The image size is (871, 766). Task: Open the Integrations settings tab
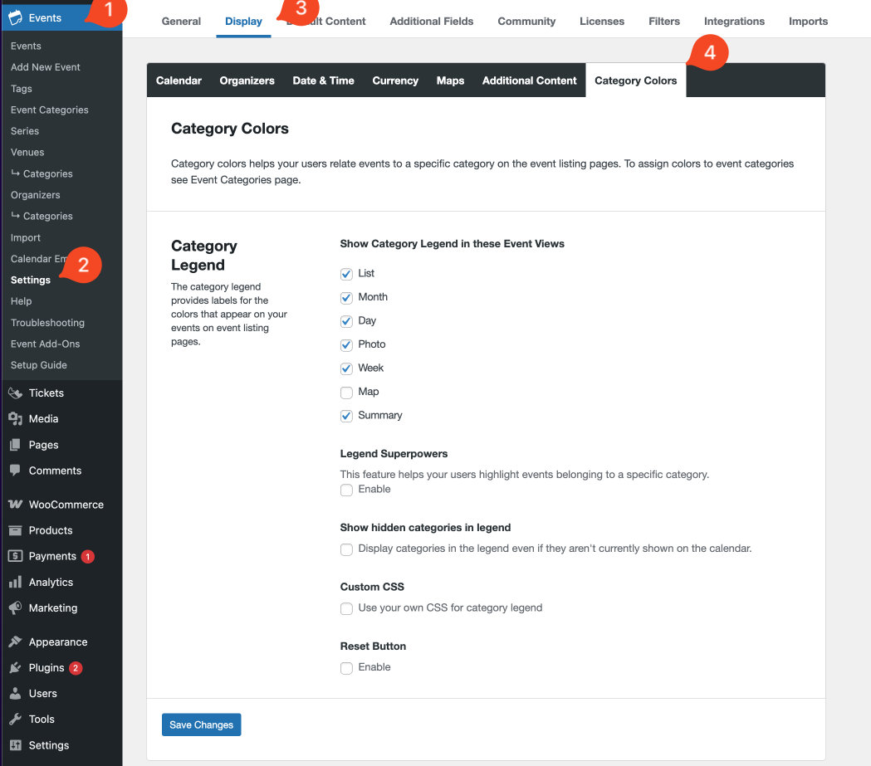pyautogui.click(x=734, y=22)
